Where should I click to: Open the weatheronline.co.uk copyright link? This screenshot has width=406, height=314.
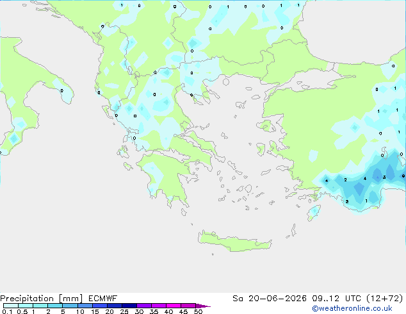coord(352,308)
